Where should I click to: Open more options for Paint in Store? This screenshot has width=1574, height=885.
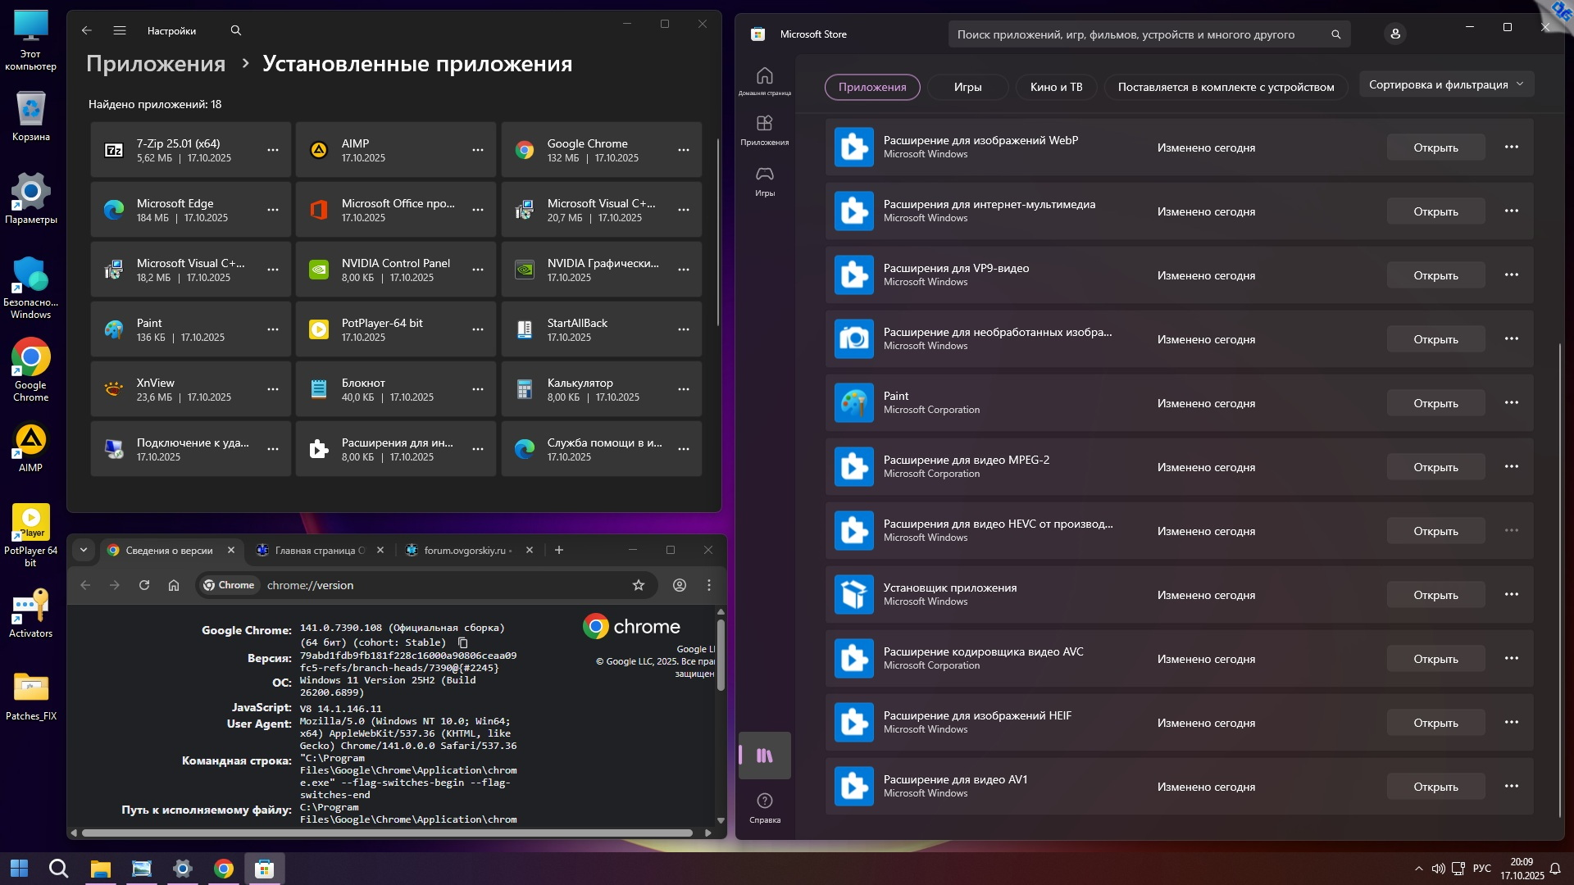pos(1511,402)
